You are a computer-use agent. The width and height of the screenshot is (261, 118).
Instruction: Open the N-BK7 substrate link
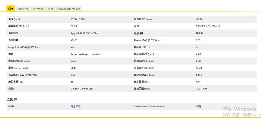coord(200,33)
